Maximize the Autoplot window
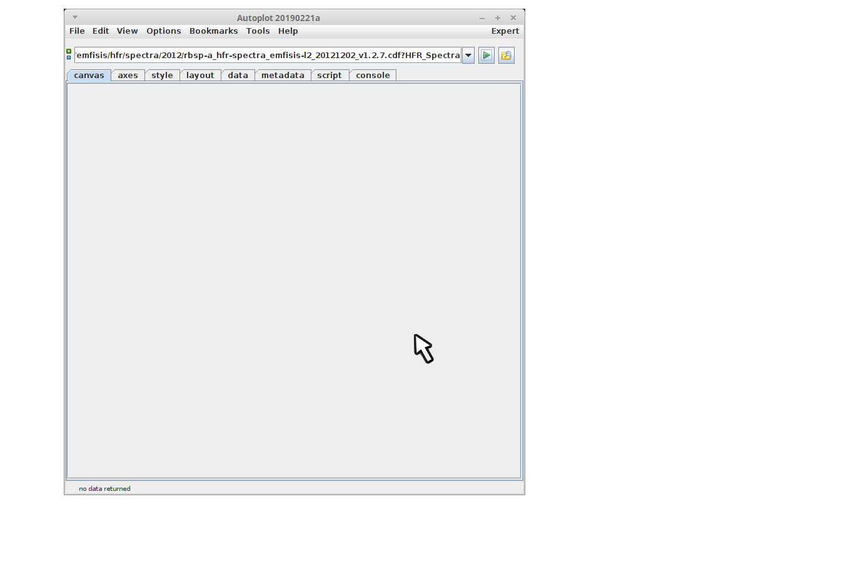This screenshot has width=841, height=572. click(x=498, y=18)
